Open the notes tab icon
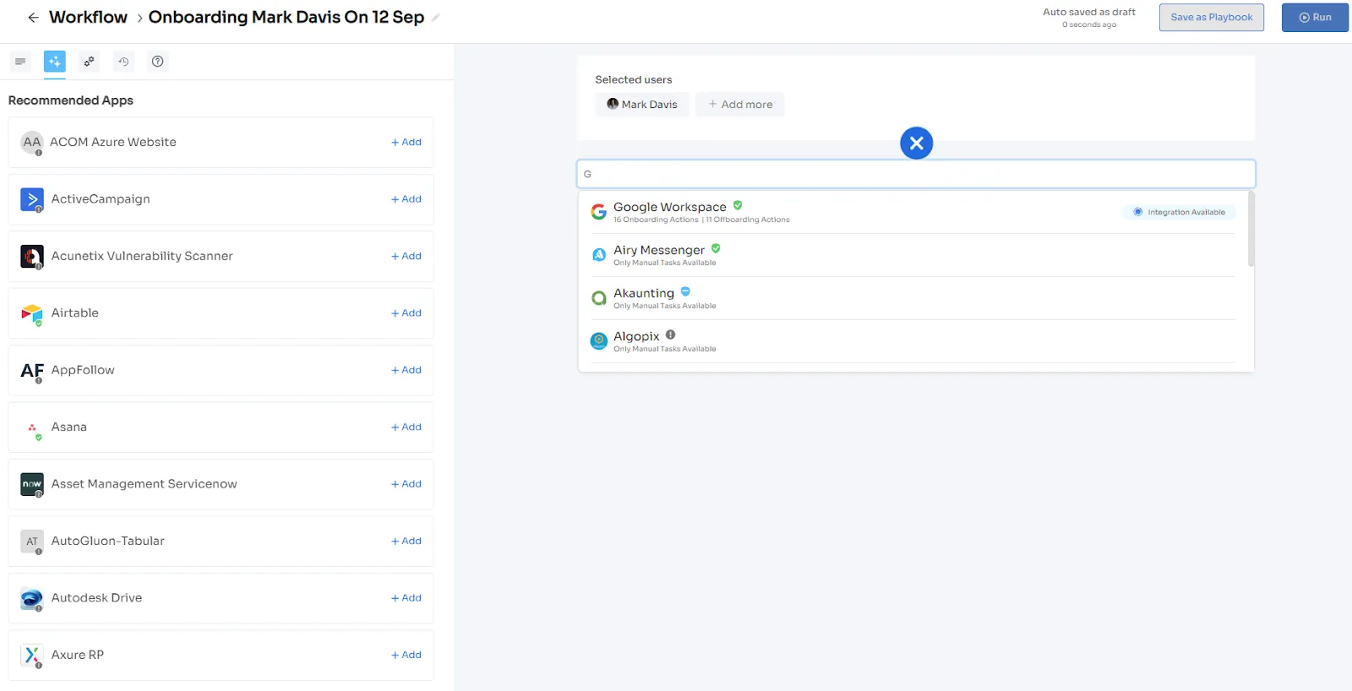This screenshot has height=691, width=1352. click(20, 62)
